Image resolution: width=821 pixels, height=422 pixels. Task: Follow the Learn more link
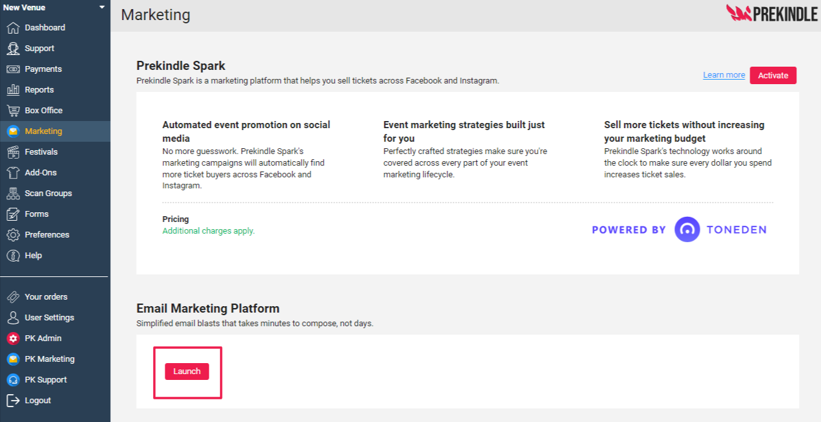point(724,75)
